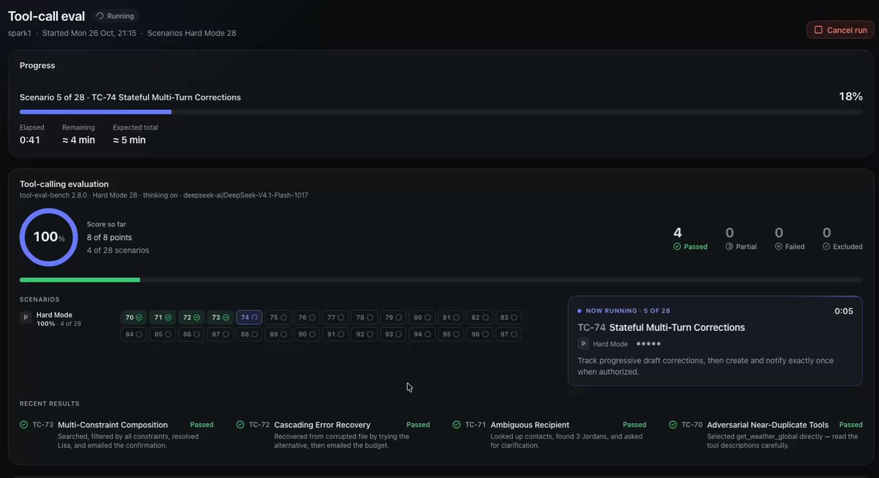Click the green check icon beside TC-71
The height and width of the screenshot is (478, 879).
[x=456, y=425]
